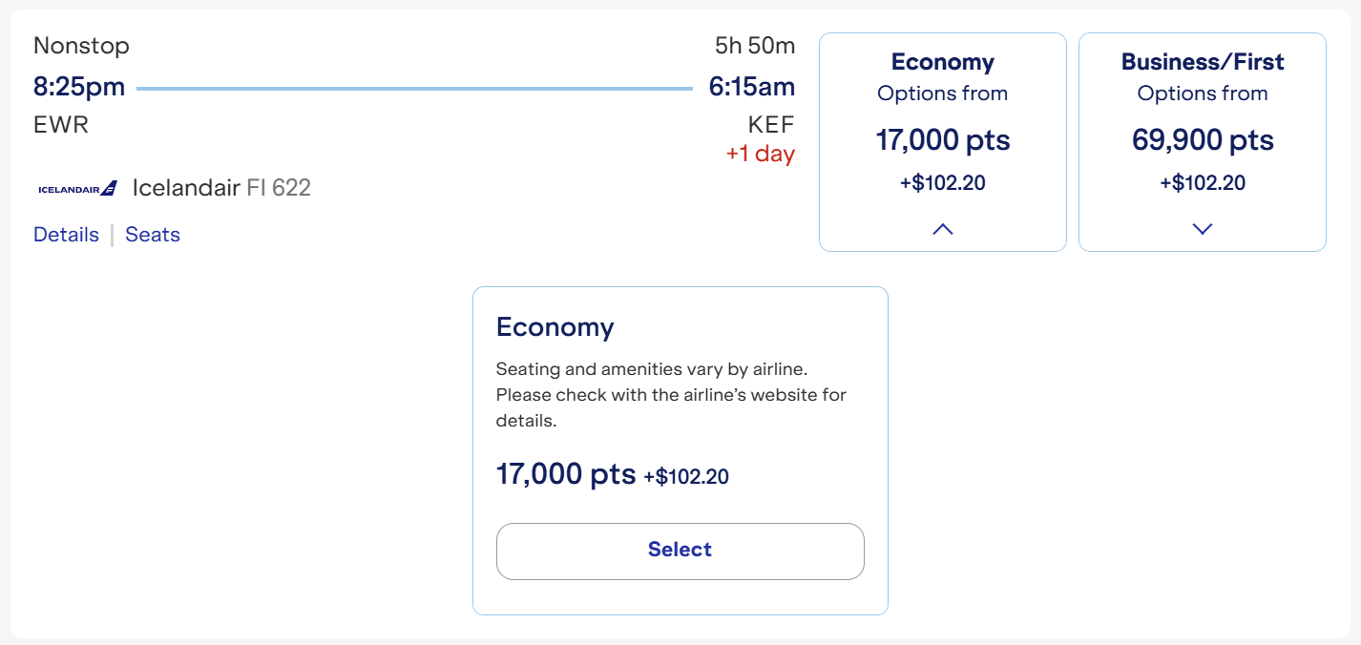Click the Icelandair airline logo
The image size is (1361, 645).
tap(76, 187)
